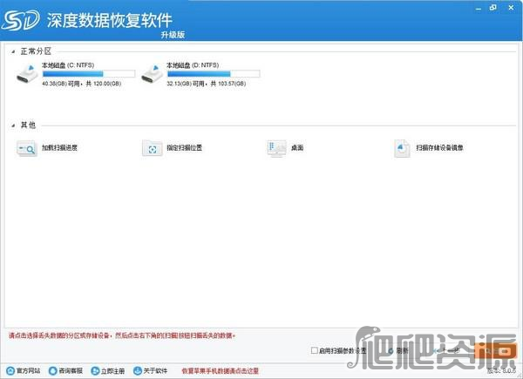
Task: Open the 立即注册 link
Action: click(x=112, y=370)
